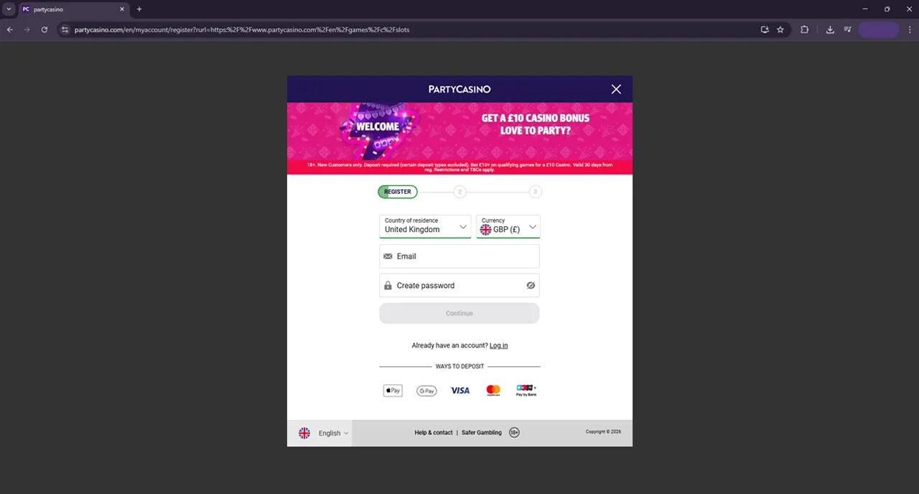The image size is (919, 494).
Task: Expand the English language selector
Action: (324, 433)
